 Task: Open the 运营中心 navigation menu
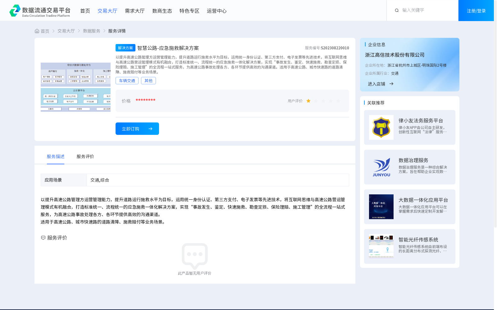pos(217,11)
